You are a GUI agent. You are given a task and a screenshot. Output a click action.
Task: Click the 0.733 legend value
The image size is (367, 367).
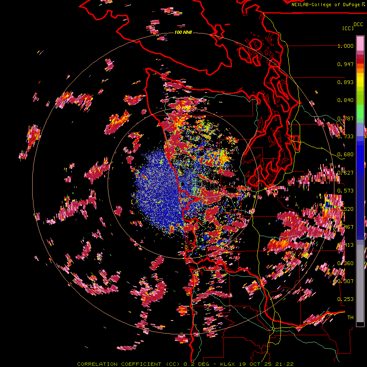(345, 137)
